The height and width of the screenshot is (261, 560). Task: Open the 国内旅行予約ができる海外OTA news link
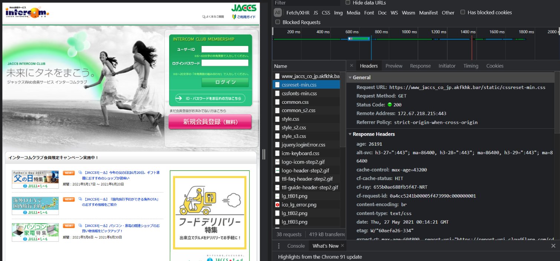click(x=121, y=202)
